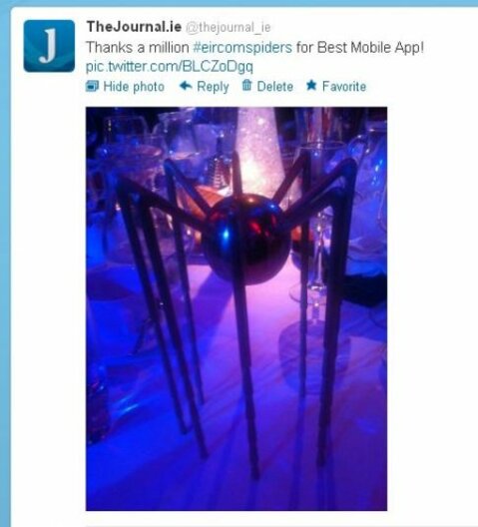Hide the attached photo via text
Screen dimensions: 478x527
coord(134,87)
